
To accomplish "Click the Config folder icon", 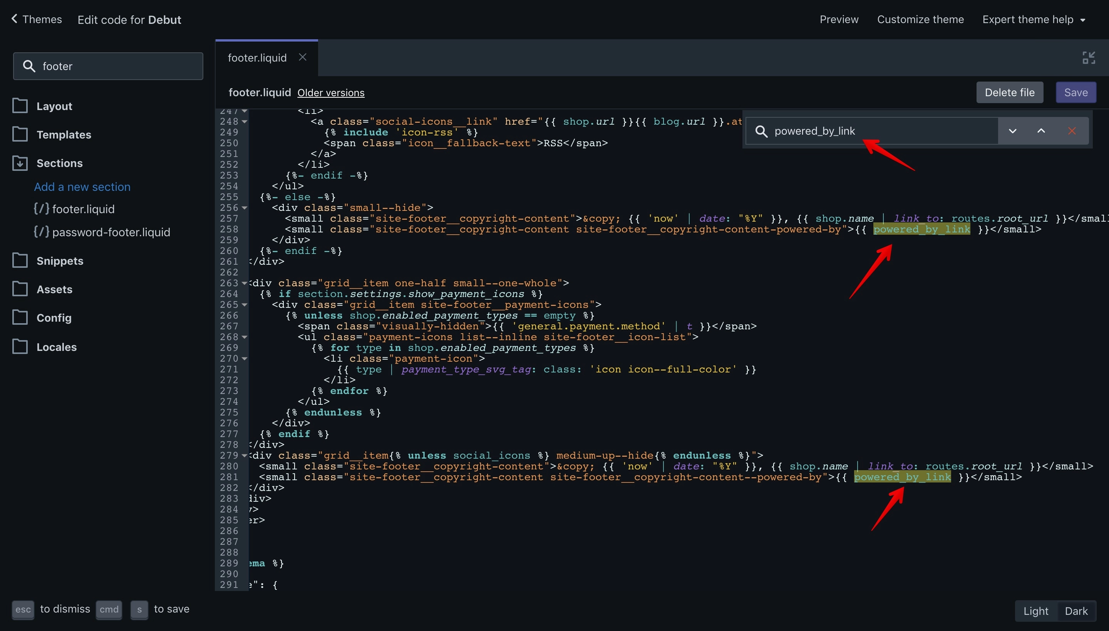I will 20,318.
